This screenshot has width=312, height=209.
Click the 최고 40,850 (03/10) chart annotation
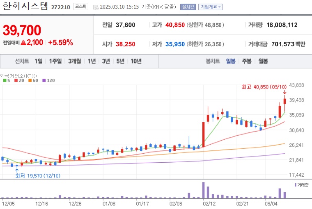(264, 87)
